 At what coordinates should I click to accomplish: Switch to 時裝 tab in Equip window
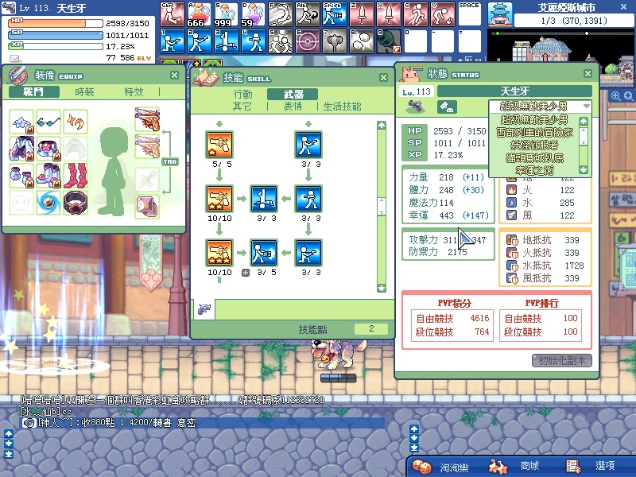pyautogui.click(x=84, y=92)
